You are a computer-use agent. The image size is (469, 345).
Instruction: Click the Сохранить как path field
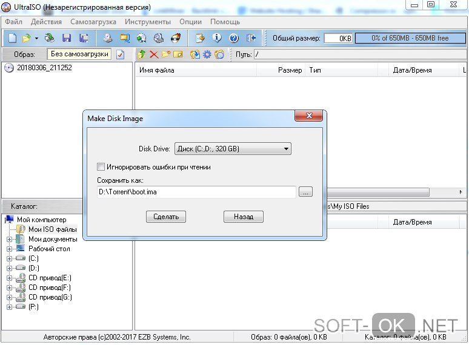(x=196, y=192)
